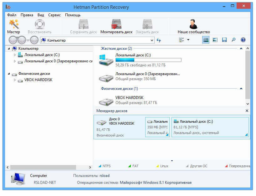
Task: Click the NTFS legend color marker
Action: point(100,166)
